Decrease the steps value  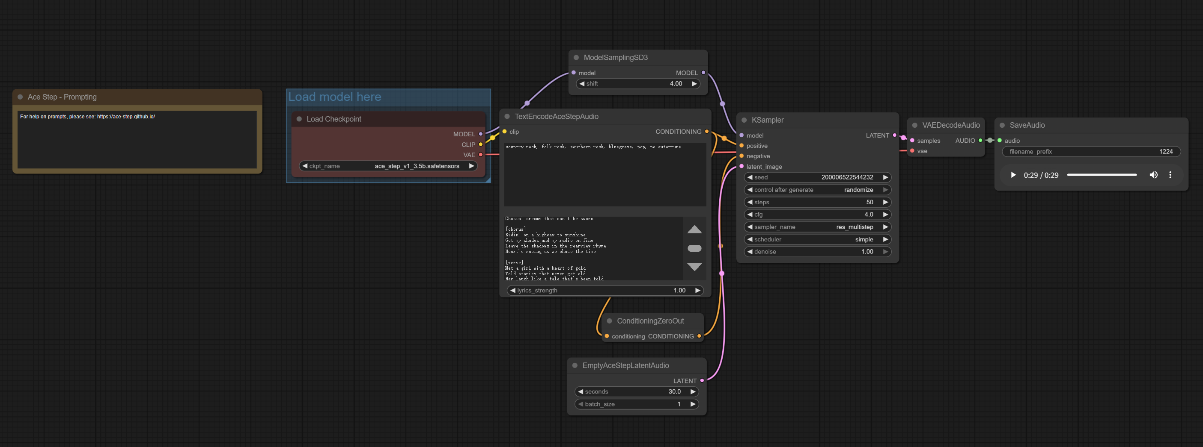pyautogui.click(x=750, y=202)
